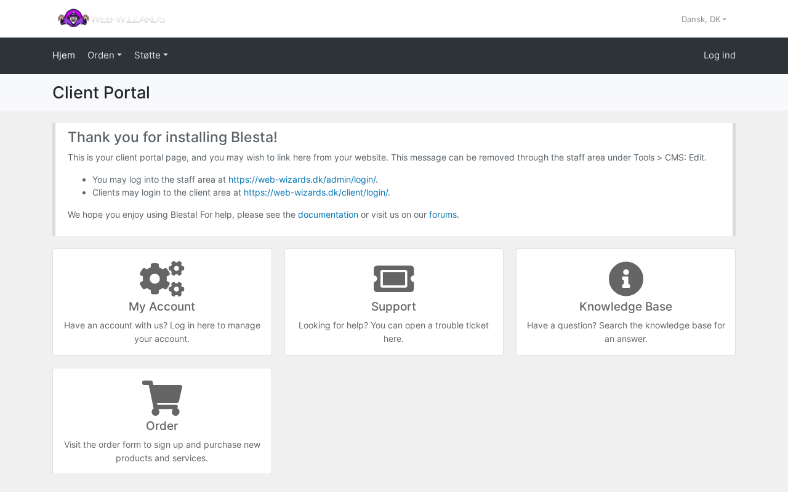Image resolution: width=788 pixels, height=492 pixels.
Task: Select the My Account heading
Action: tap(162, 306)
